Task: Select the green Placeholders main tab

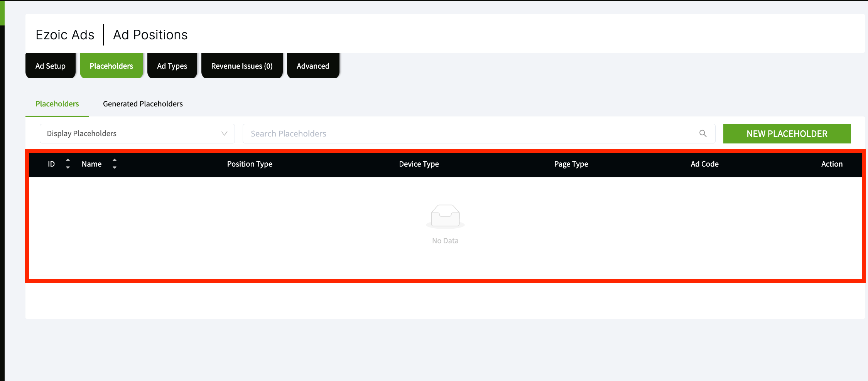Action: coord(111,66)
